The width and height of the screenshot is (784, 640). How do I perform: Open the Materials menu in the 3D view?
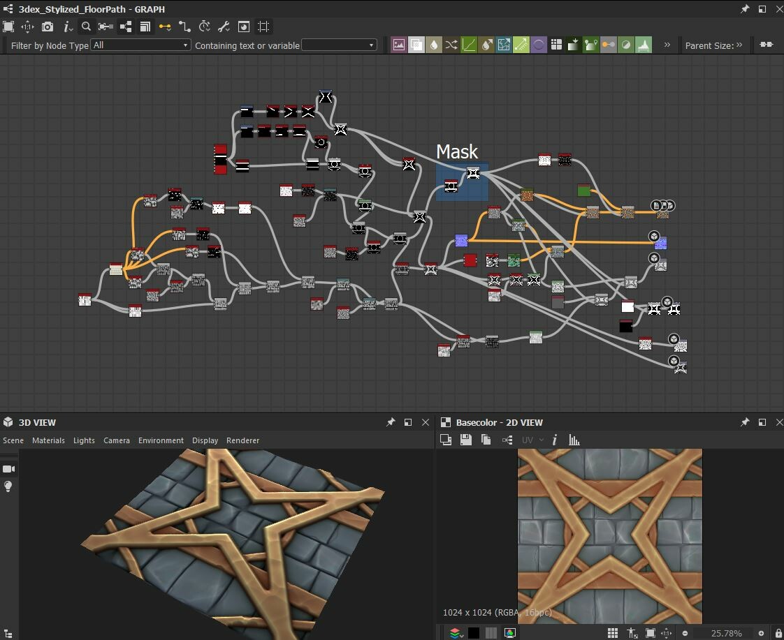pos(48,440)
